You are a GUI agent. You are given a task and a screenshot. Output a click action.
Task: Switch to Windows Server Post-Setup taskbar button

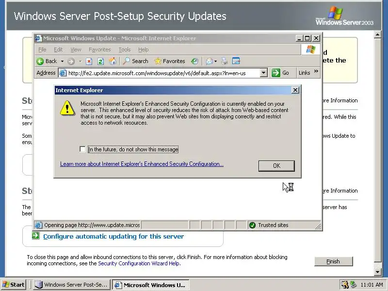coord(71,285)
